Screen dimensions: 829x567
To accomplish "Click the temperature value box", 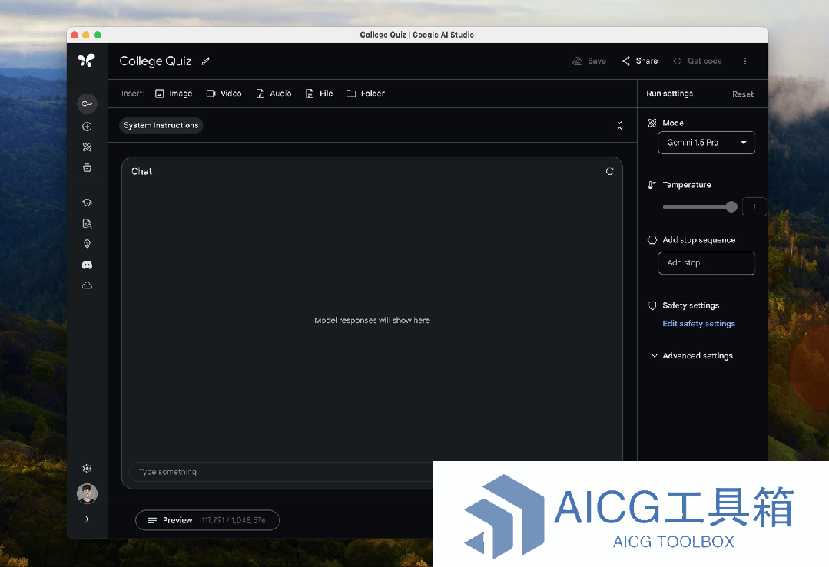I will (754, 206).
